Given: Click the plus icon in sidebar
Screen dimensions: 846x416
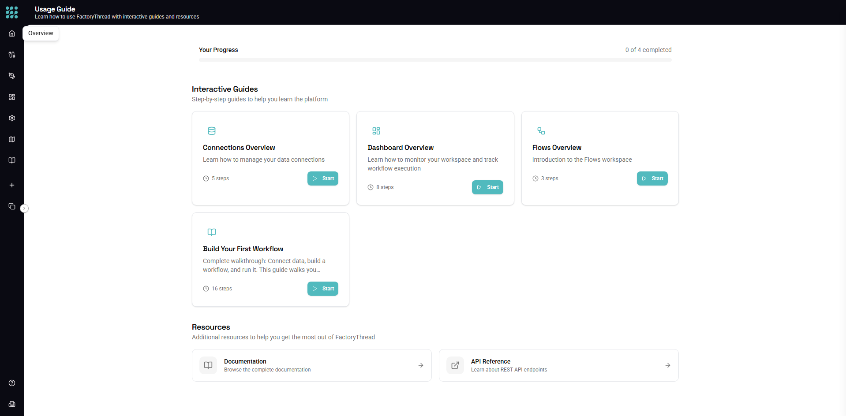Looking at the screenshot, I should point(12,185).
